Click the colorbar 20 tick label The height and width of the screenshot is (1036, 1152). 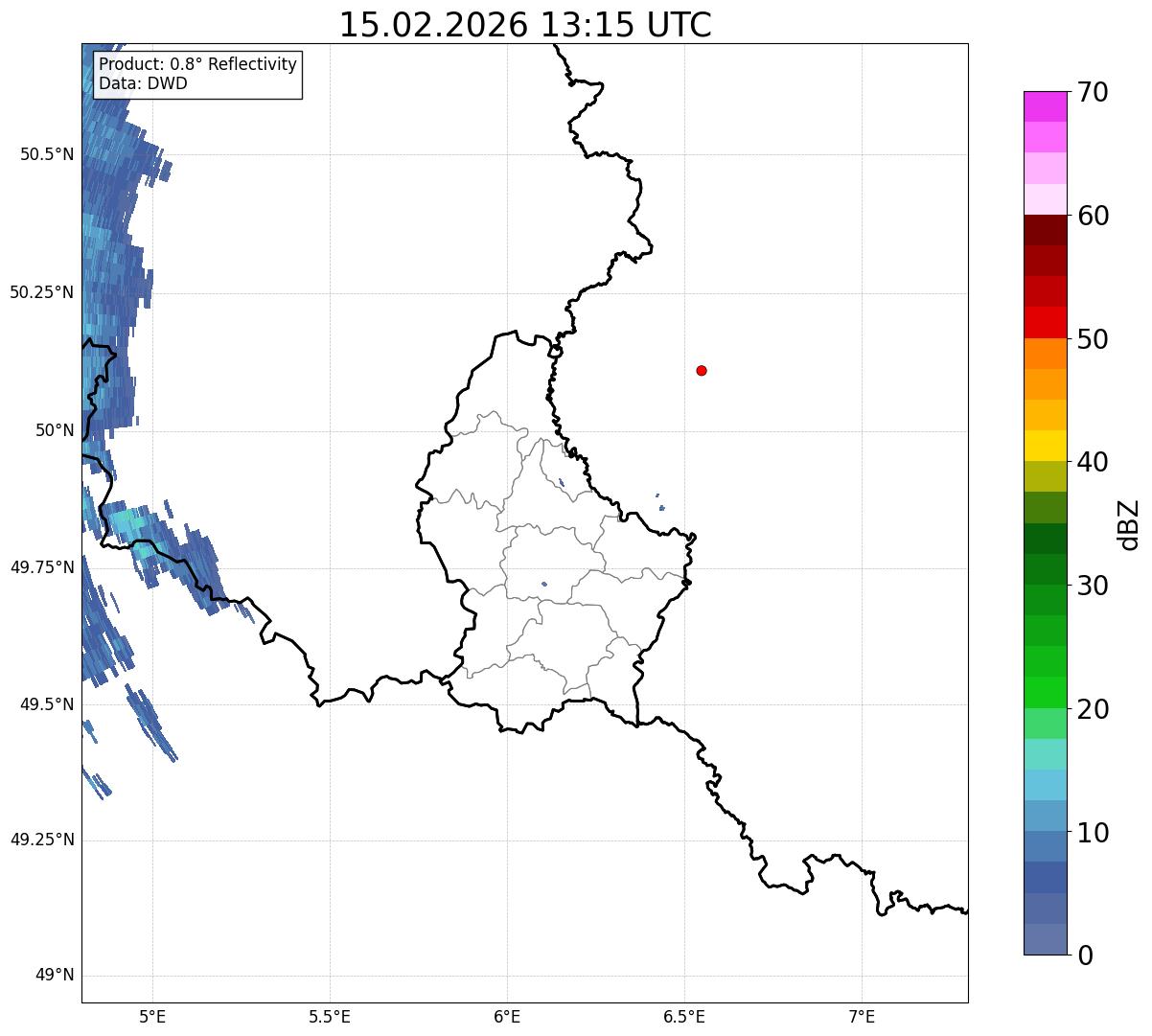(1093, 709)
